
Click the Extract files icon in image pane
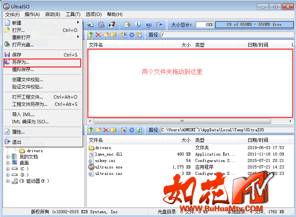click(x=124, y=35)
